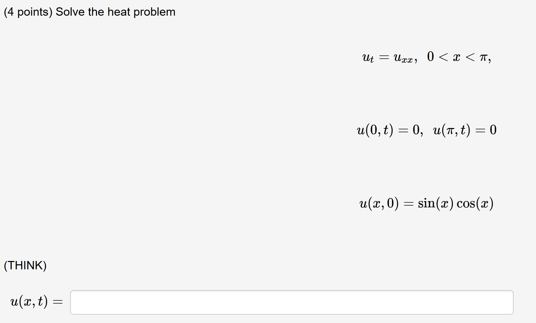Select the equation ut = uxx

coord(389,57)
